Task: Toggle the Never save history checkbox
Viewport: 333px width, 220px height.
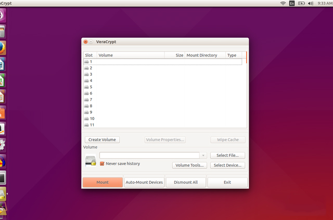Action: point(102,163)
